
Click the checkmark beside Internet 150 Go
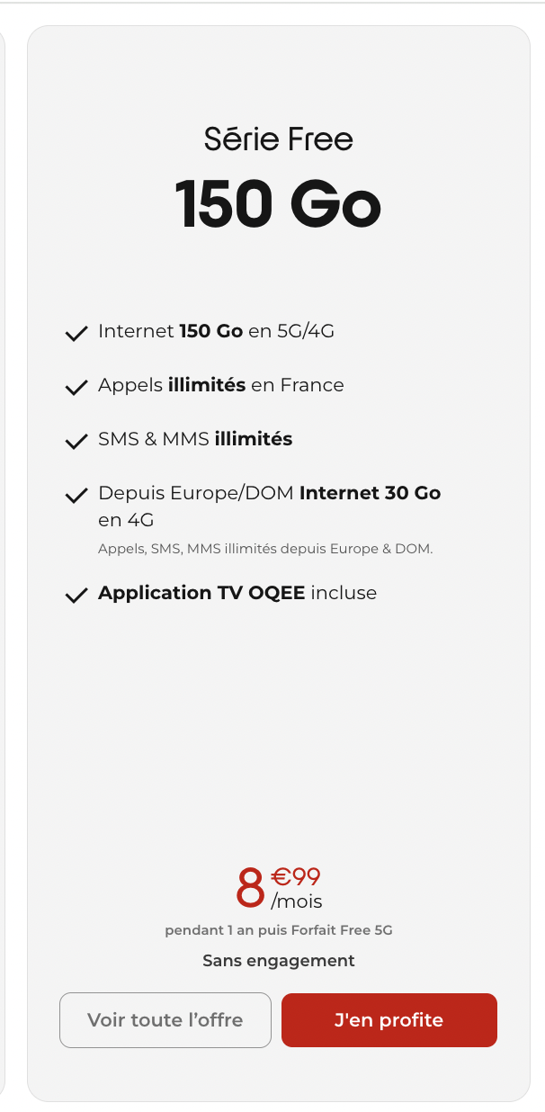pos(76,334)
